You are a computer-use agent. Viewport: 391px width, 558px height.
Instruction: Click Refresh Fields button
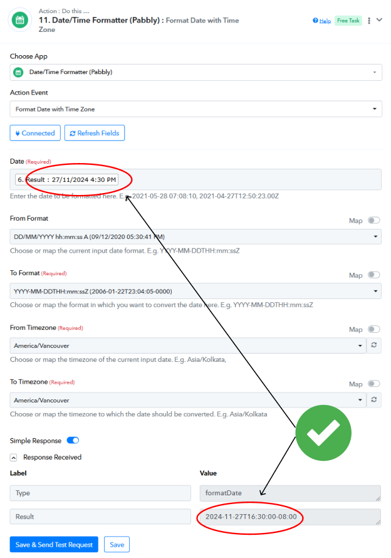coord(95,133)
